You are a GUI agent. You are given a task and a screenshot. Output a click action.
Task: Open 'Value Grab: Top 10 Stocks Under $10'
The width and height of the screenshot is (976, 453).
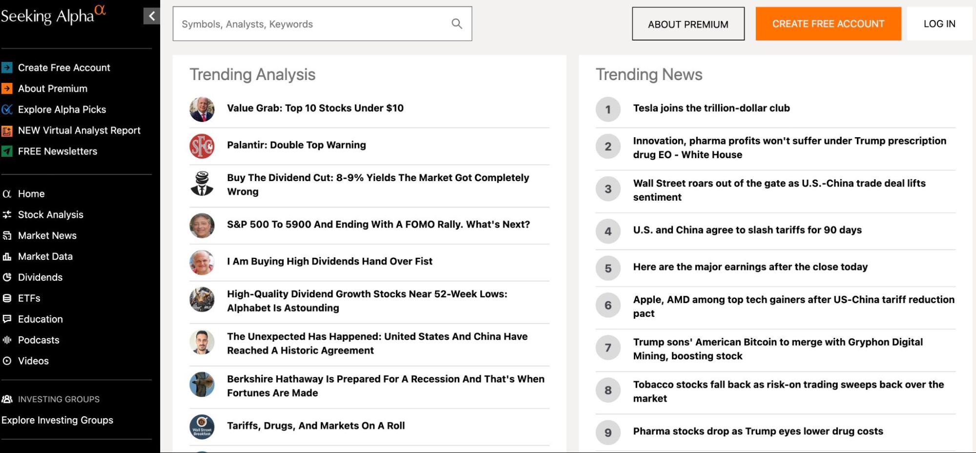[x=315, y=108]
